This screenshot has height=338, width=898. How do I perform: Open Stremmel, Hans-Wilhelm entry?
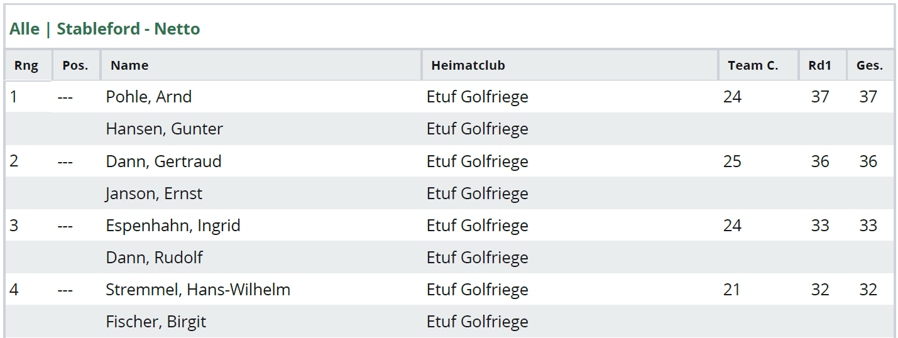(198, 290)
